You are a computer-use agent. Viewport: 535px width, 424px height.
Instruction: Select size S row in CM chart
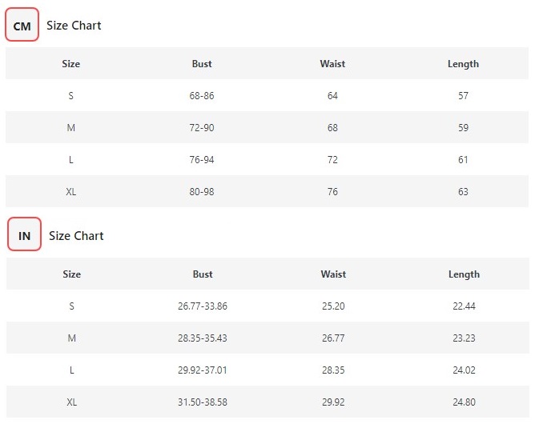click(x=267, y=95)
